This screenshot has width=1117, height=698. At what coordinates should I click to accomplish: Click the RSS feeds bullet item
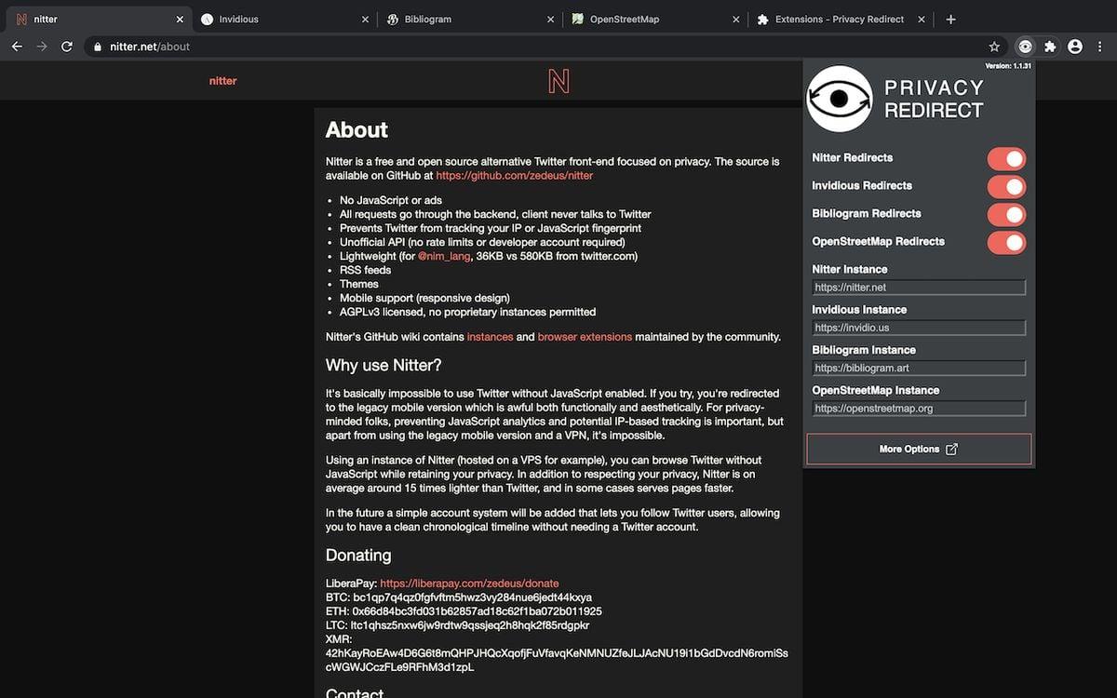click(365, 270)
